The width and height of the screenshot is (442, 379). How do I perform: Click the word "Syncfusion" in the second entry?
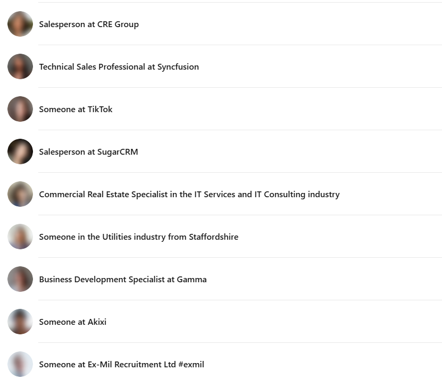pos(178,67)
